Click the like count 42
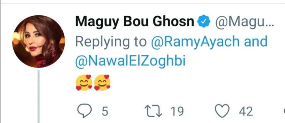 (x=246, y=111)
